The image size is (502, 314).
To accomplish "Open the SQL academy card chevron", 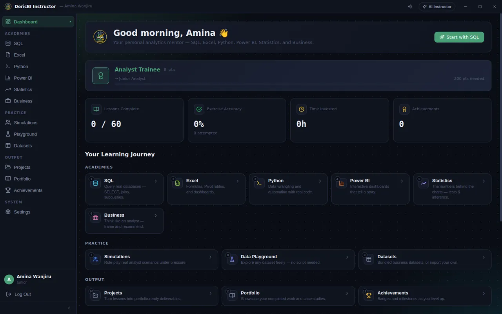I will coord(156,181).
